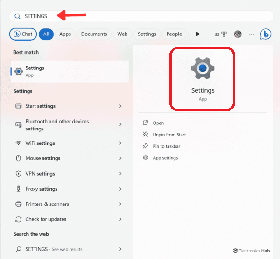This screenshot has height=259, width=280.
Task: Open Settings App best match result
Action: (70, 71)
